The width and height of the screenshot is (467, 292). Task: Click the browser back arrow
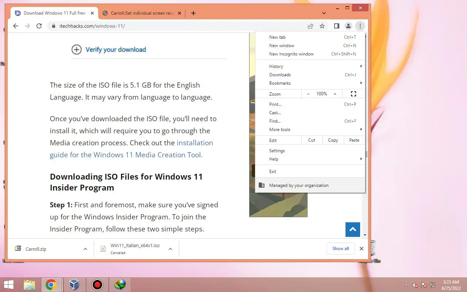pyautogui.click(x=16, y=26)
